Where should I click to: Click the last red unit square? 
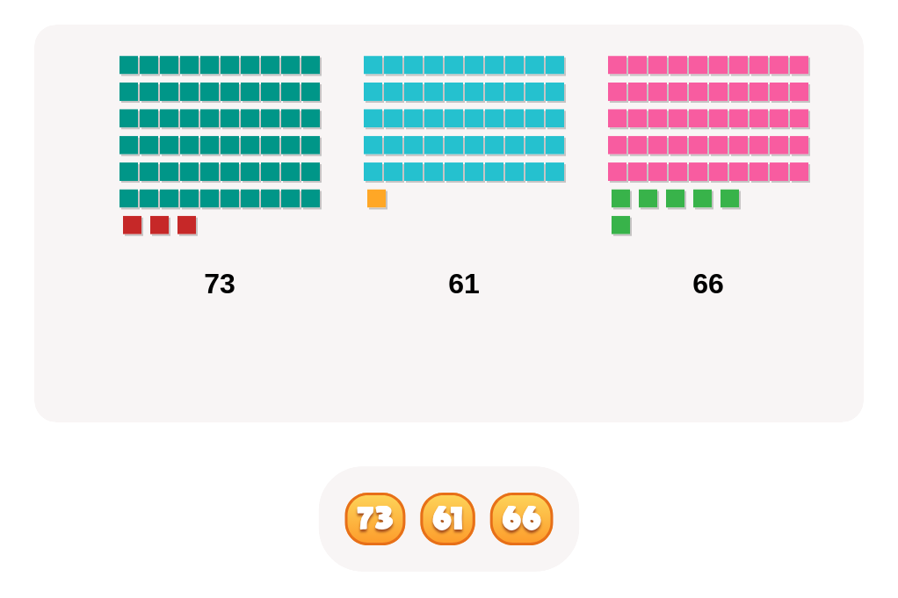(x=186, y=226)
